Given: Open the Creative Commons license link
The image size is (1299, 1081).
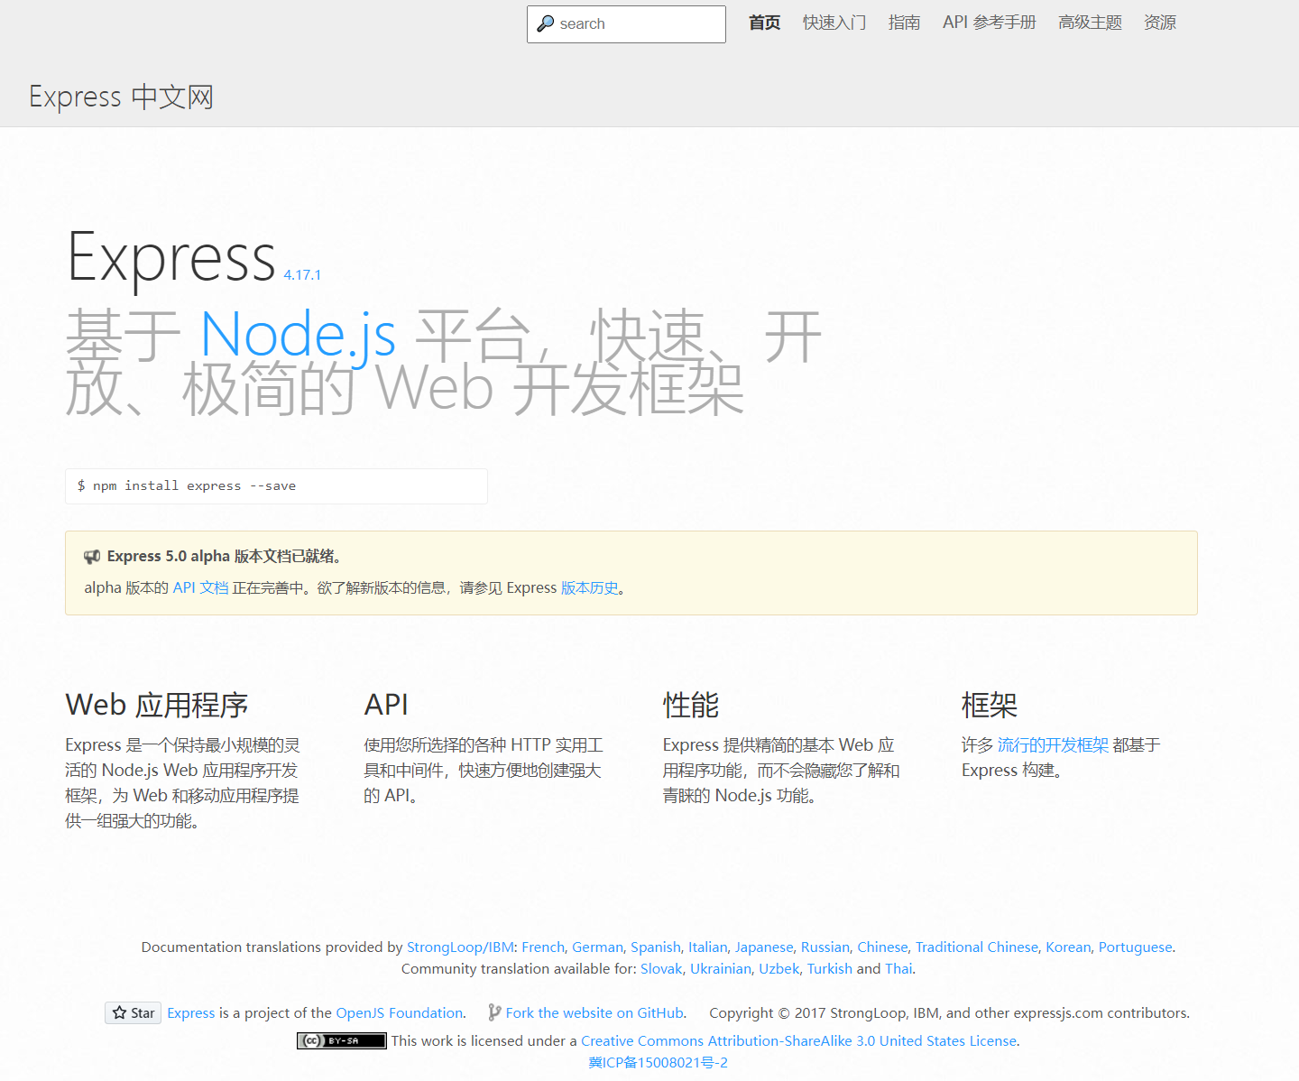Looking at the screenshot, I should pos(799,1040).
